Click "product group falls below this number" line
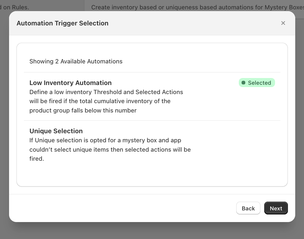The width and height of the screenshot is (304, 239). 83,110
